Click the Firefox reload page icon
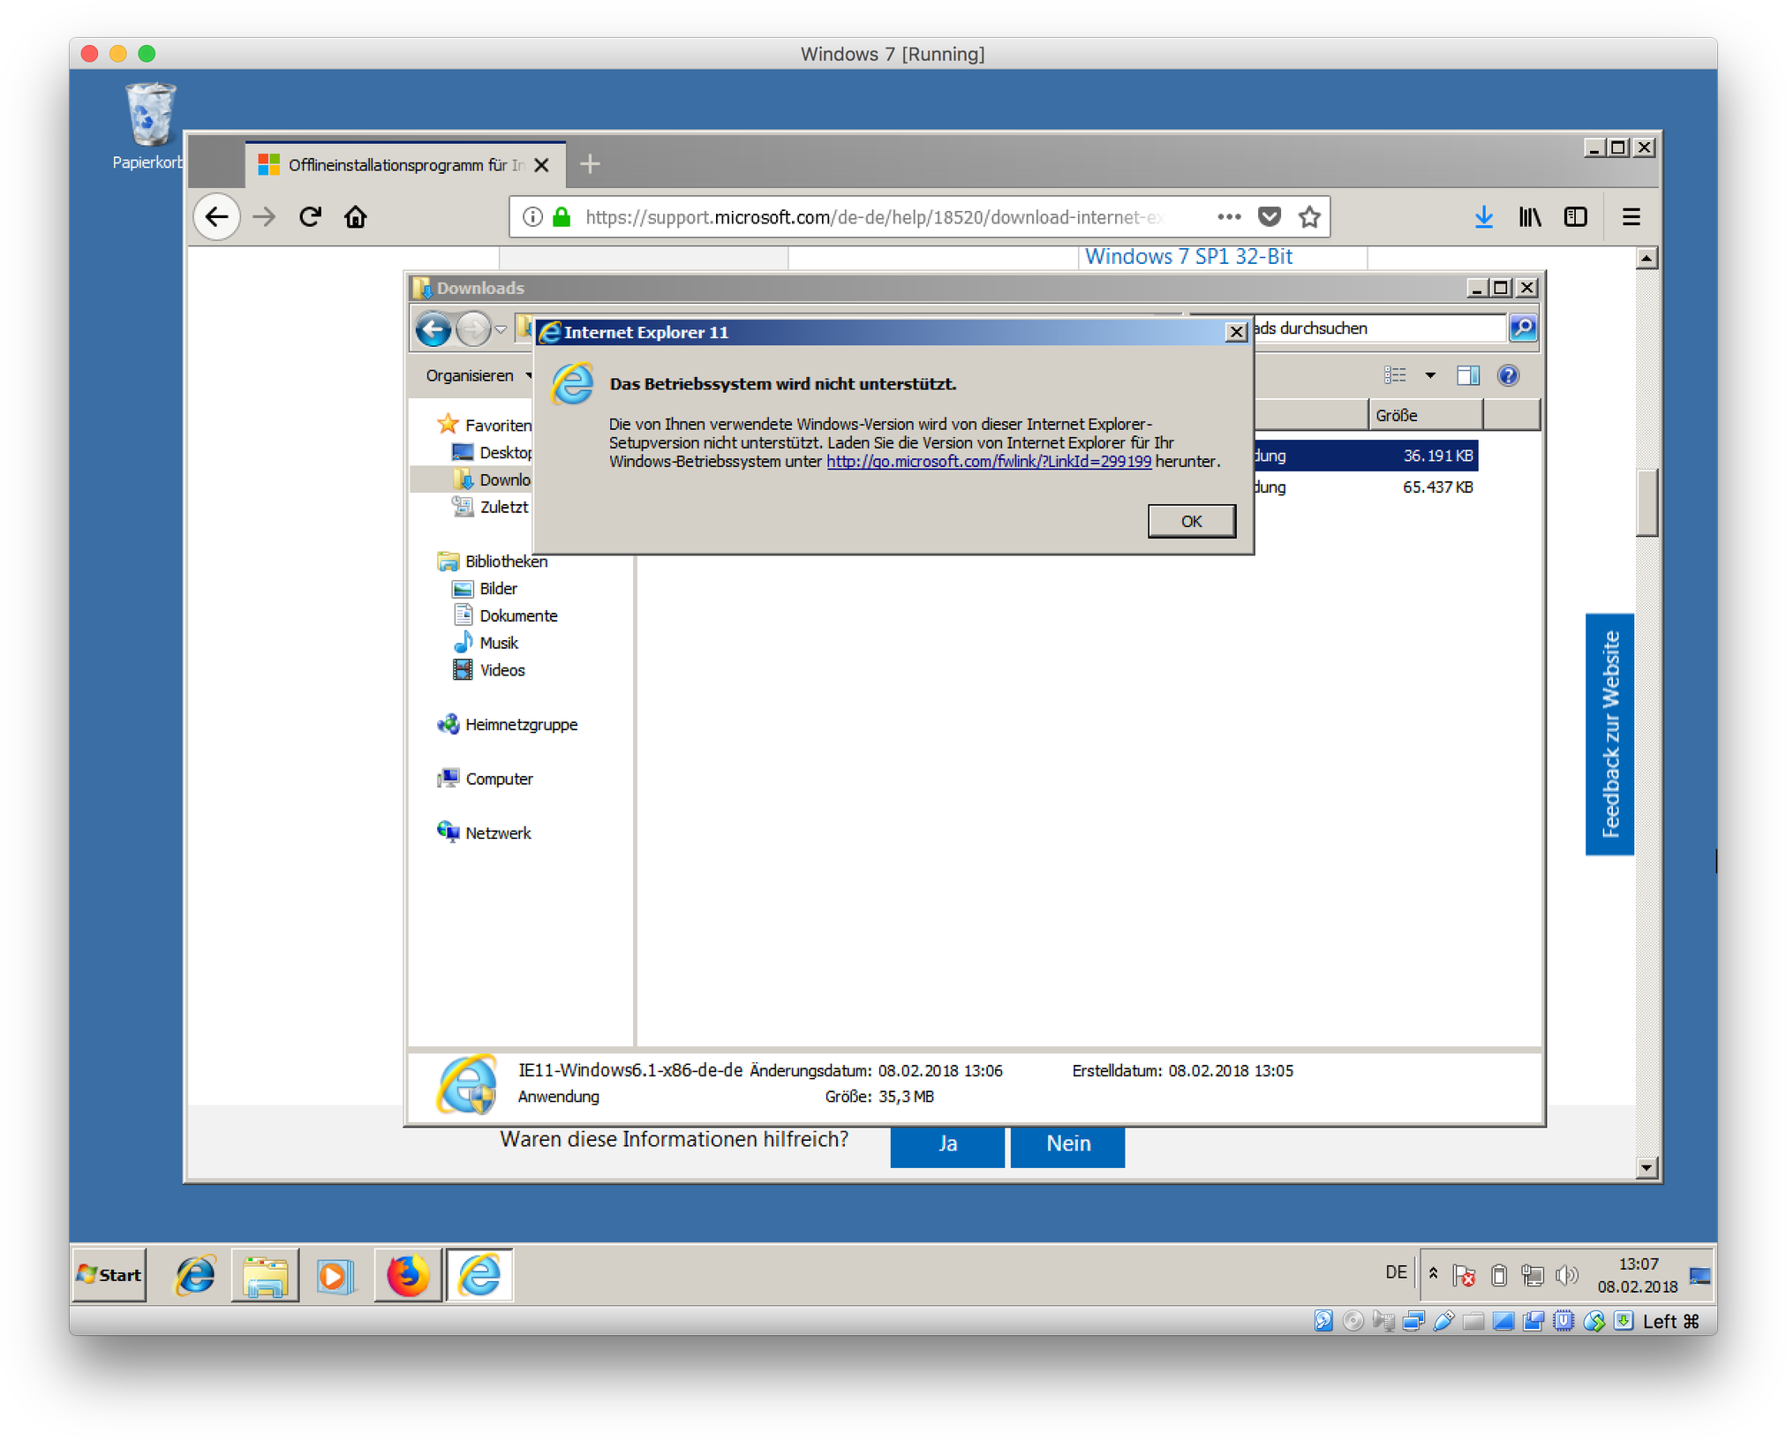 click(310, 217)
